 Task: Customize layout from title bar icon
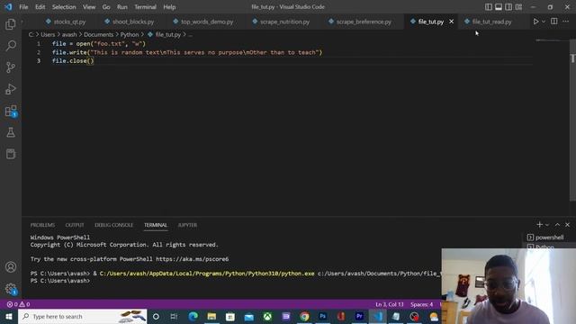[518, 7]
